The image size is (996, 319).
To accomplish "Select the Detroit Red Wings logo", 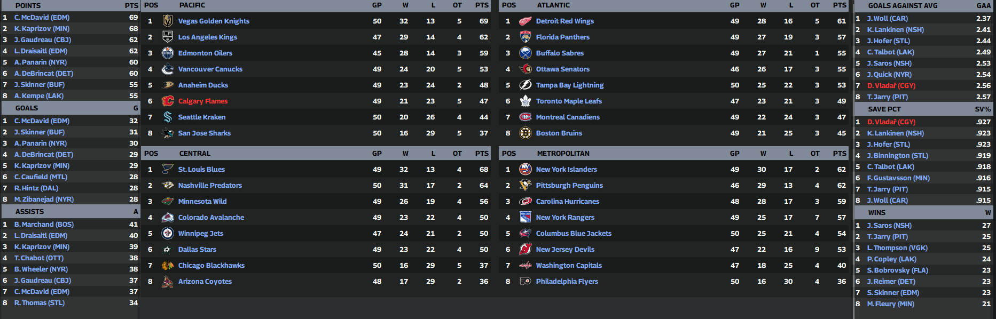I will coord(526,21).
